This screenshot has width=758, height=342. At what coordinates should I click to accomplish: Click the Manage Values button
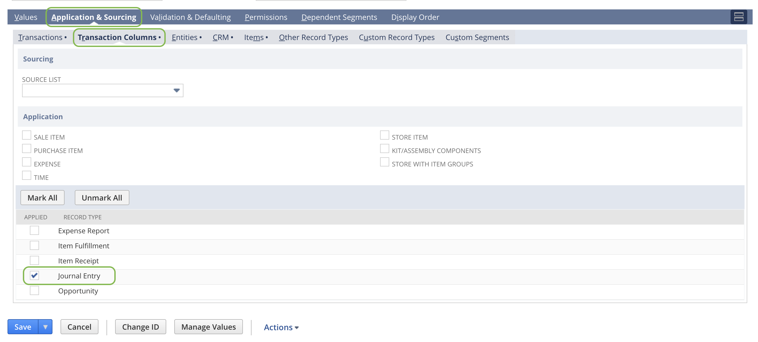tap(209, 327)
